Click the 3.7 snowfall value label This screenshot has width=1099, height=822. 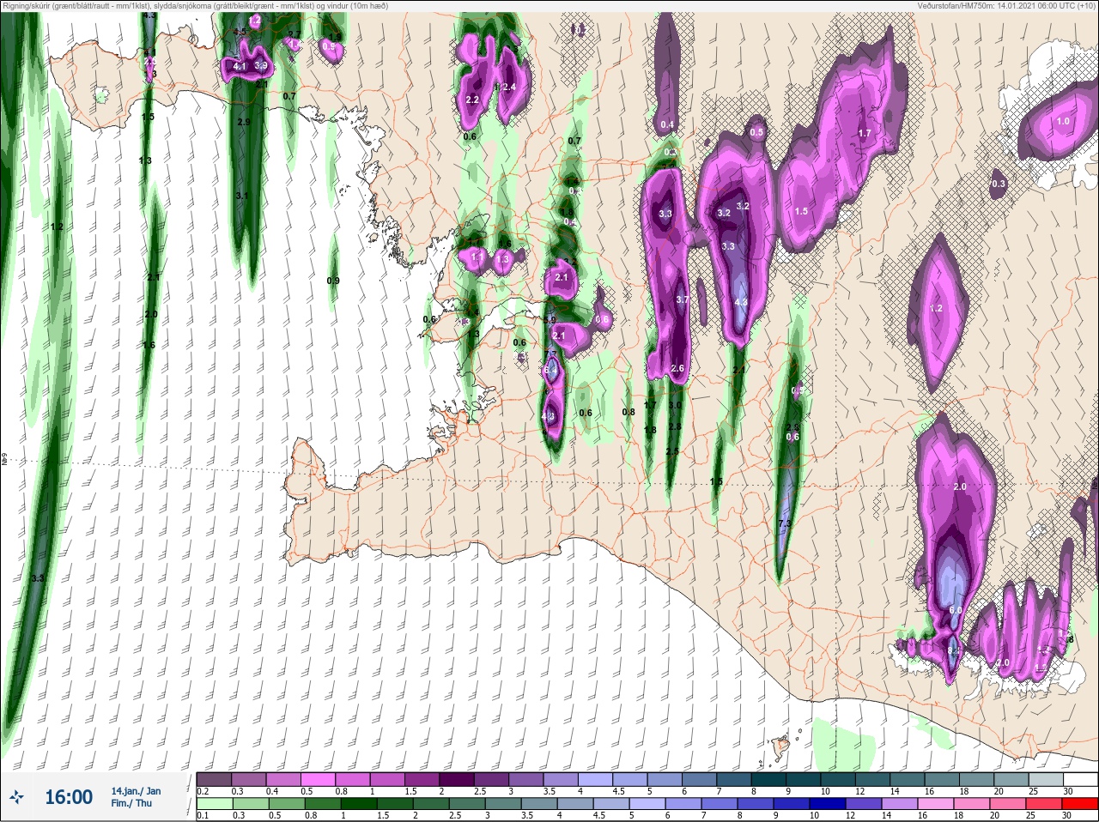[682, 299]
